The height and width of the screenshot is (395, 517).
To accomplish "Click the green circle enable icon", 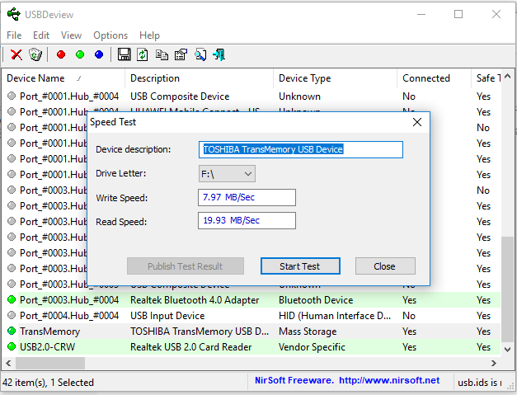I will point(80,54).
